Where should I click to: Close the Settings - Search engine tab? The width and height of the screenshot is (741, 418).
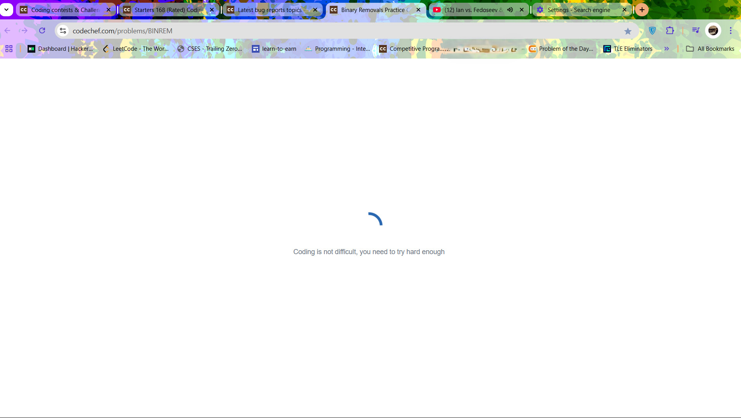pos(625,10)
